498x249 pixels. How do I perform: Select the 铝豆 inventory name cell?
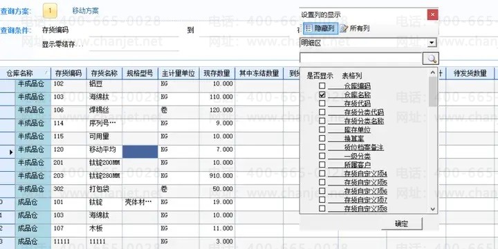click(104, 85)
